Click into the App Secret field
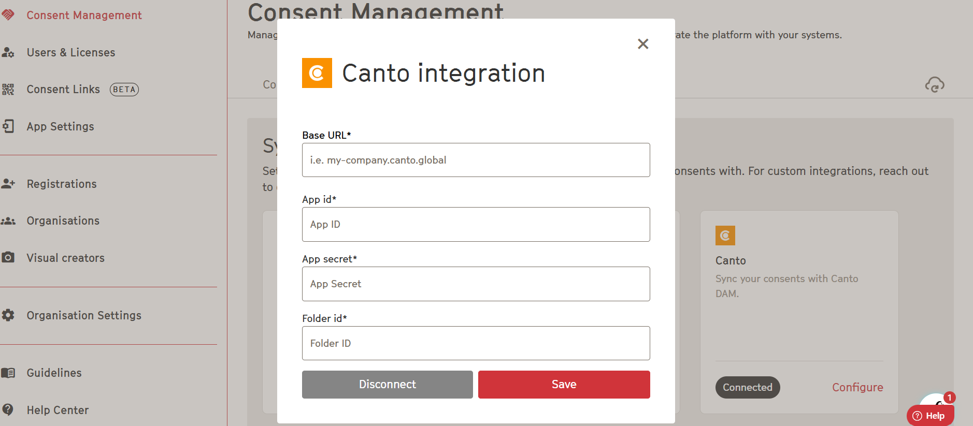Viewport: 973px width, 426px height. pos(476,284)
